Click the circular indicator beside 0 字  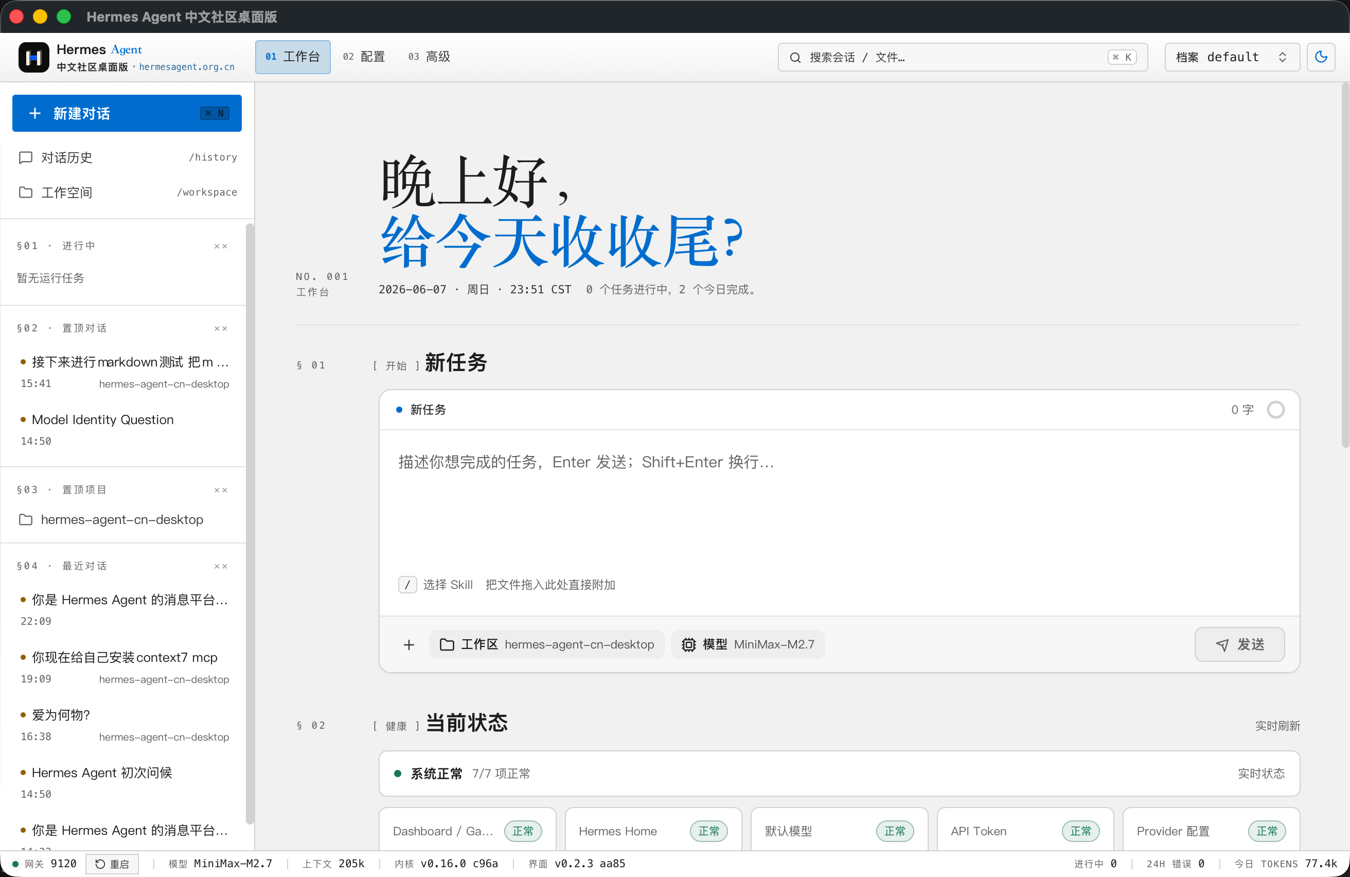(1276, 410)
